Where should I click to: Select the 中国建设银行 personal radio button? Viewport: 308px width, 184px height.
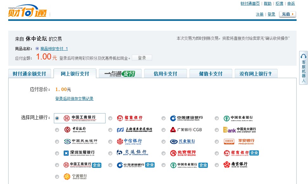tap(164, 118)
